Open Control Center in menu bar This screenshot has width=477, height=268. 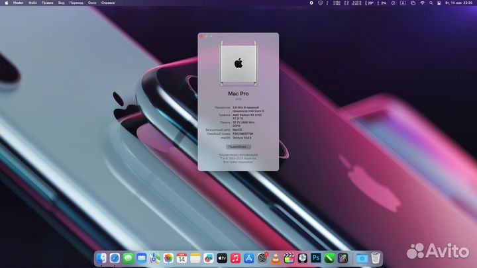click(x=439, y=3)
